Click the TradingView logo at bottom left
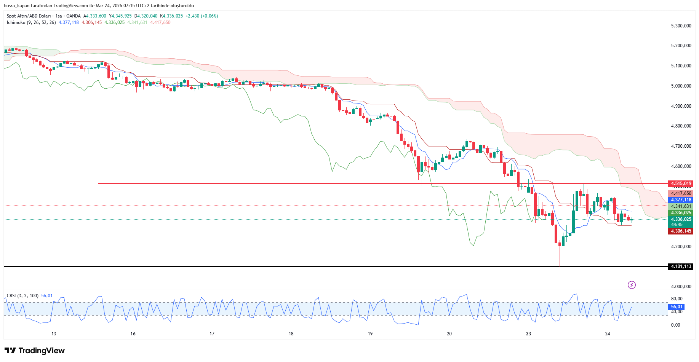 35,351
